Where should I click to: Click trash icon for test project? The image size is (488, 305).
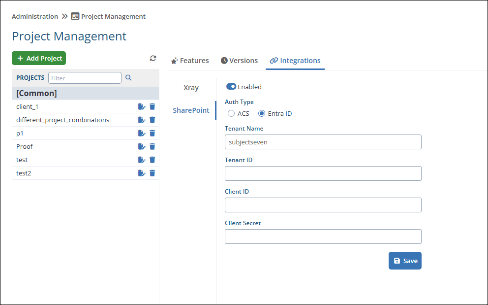point(152,160)
